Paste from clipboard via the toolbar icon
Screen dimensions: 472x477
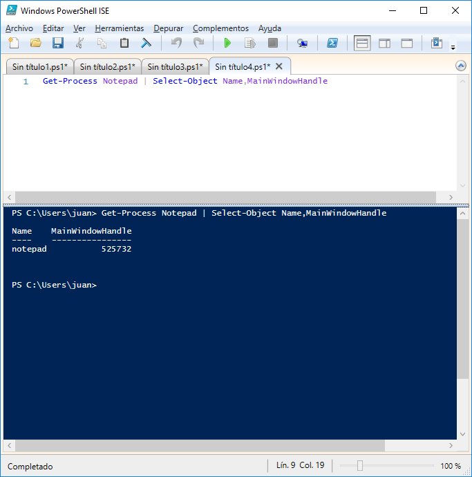[124, 43]
